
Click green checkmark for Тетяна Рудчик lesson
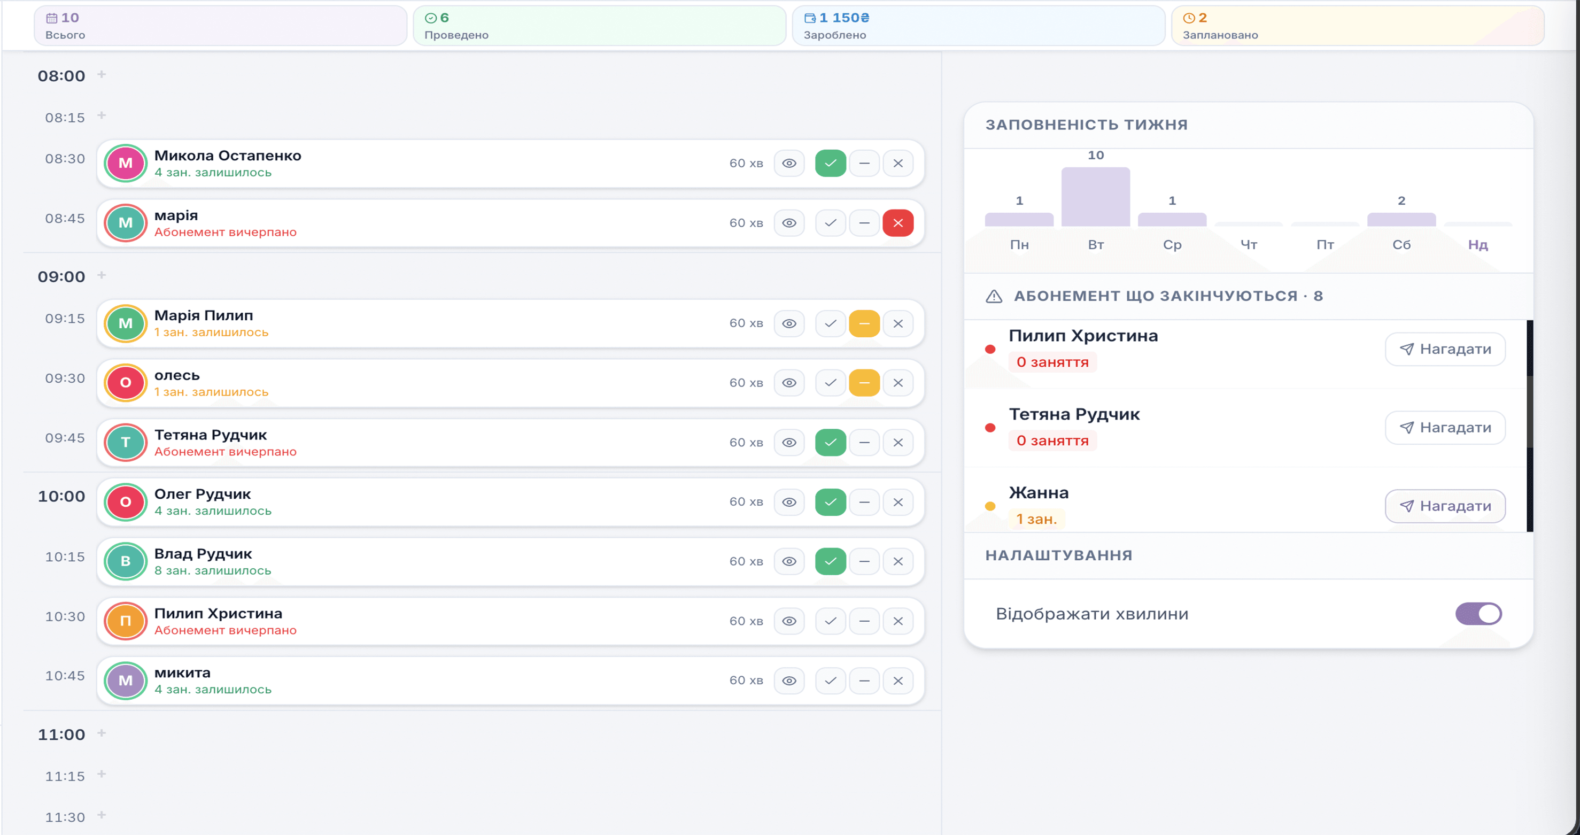click(831, 442)
